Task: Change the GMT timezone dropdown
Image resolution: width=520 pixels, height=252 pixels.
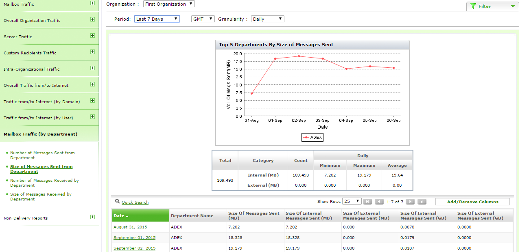Action: pyautogui.click(x=203, y=19)
